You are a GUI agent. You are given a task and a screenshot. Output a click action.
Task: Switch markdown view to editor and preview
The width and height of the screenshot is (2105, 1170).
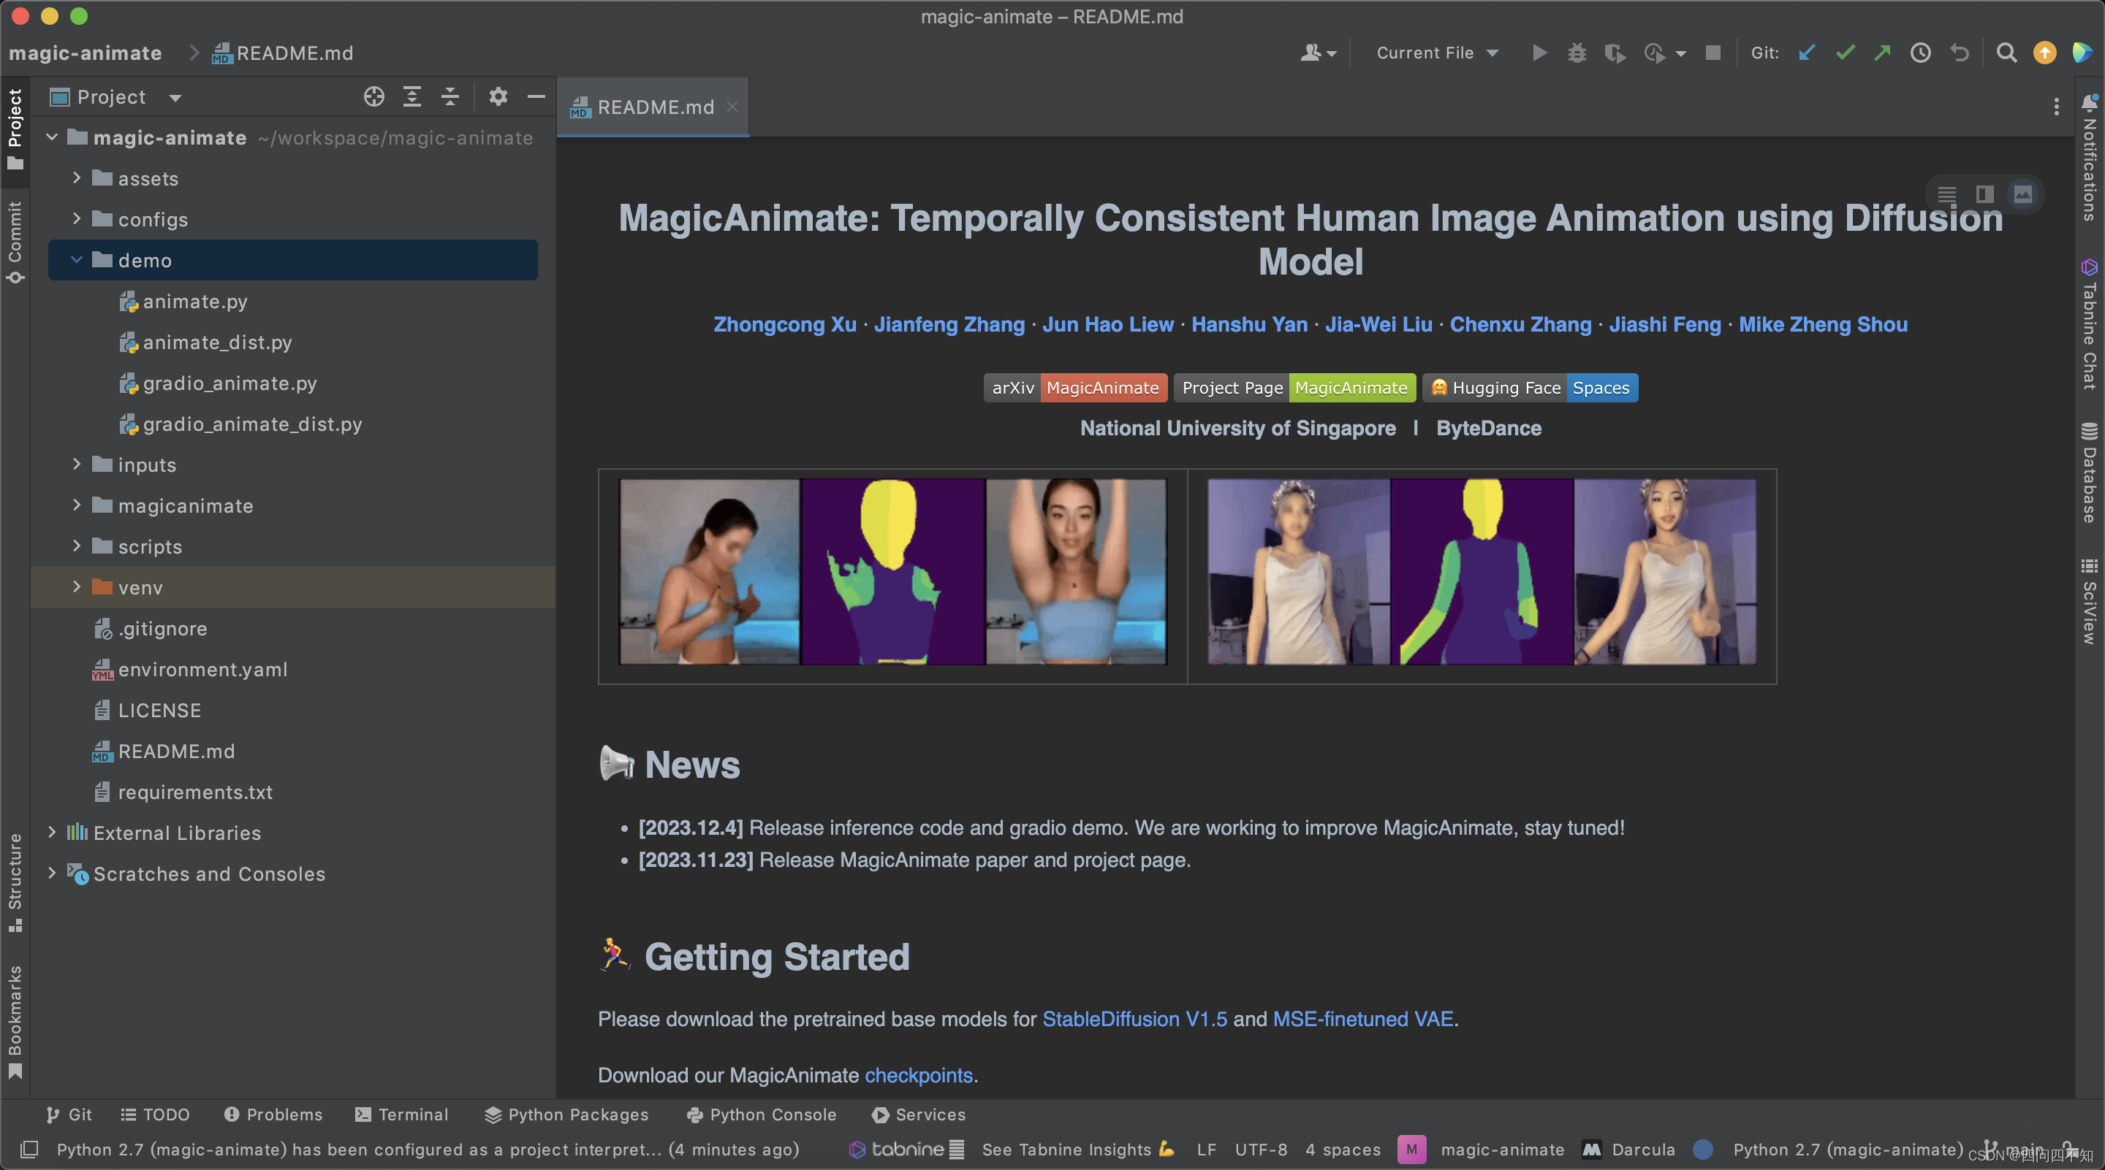coord(1984,194)
